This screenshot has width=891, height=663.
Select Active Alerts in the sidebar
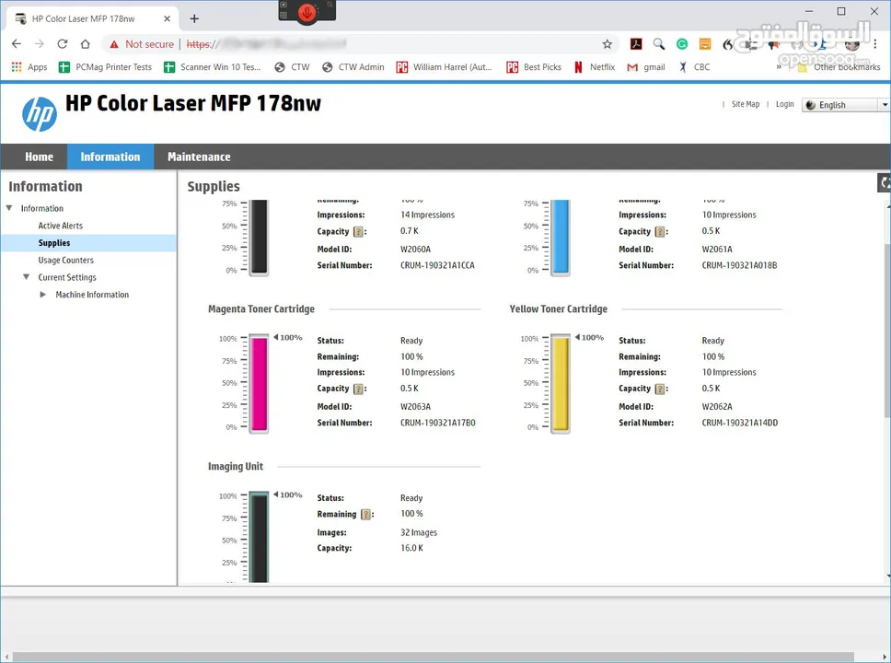click(60, 226)
